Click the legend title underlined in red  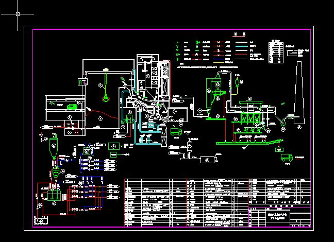239,34
